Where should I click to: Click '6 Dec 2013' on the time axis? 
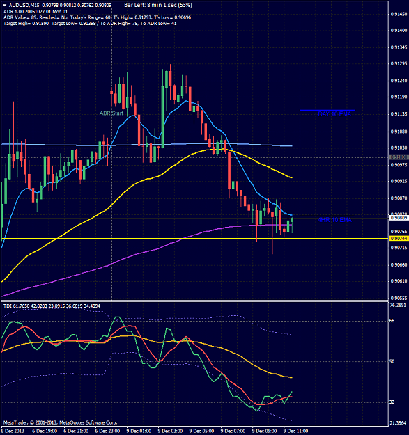[x=13, y=431]
